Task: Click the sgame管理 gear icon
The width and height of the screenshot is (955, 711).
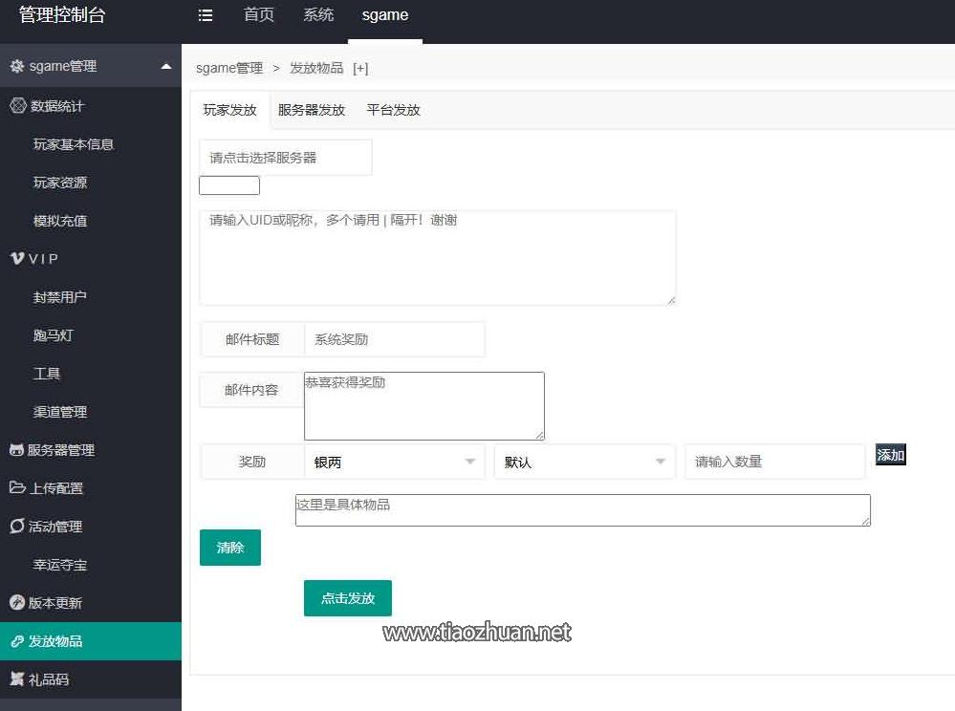Action: tap(17, 67)
